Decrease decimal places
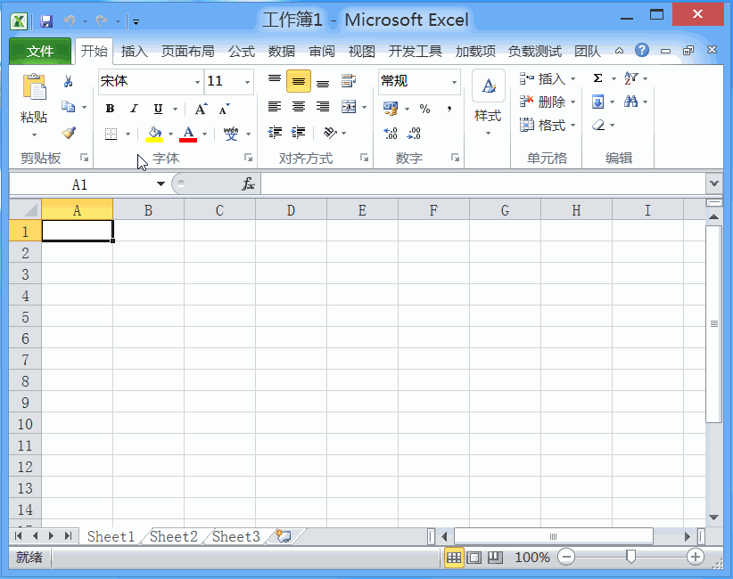 point(414,134)
